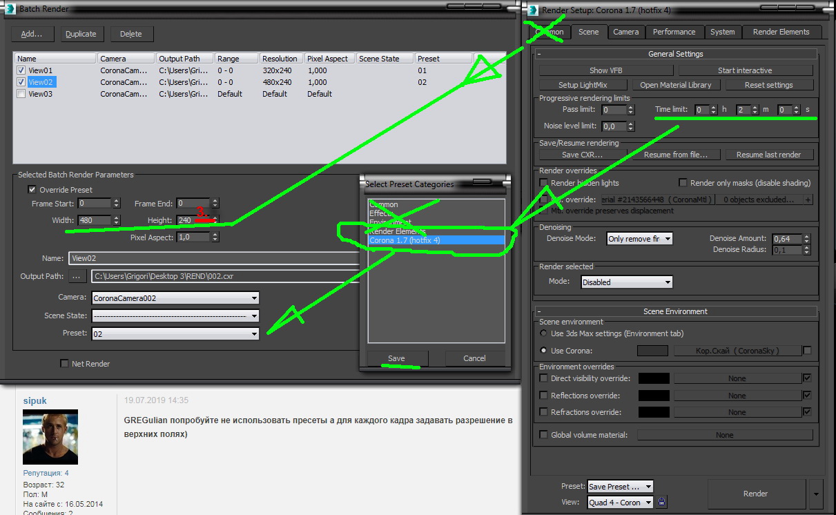Toggle the Override Preset checkbox
Screen dimensions: 836x515
(32, 190)
